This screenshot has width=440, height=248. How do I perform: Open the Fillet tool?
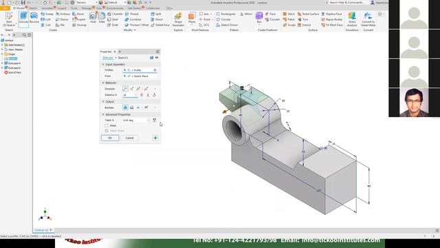pyautogui.click(x=102, y=18)
